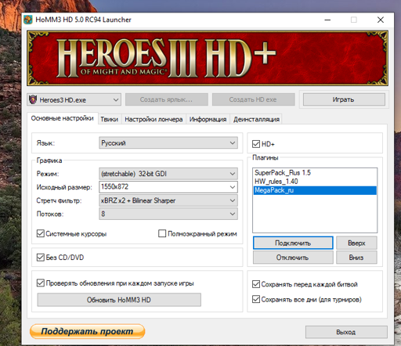Select the Основные настройки tab
Image resolution: width=401 pixels, height=346 pixels.
coord(63,118)
